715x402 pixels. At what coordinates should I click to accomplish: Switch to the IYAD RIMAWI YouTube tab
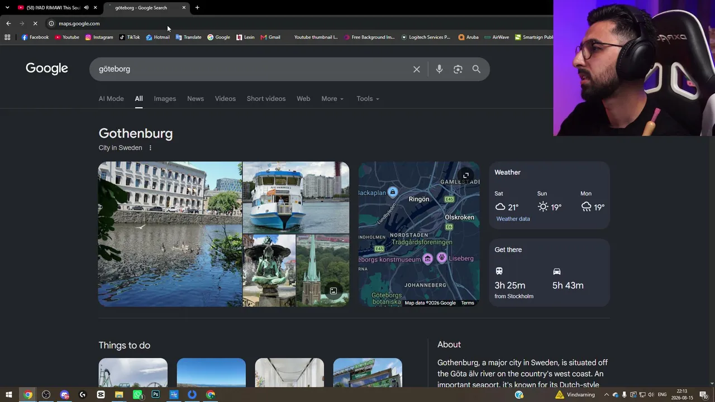[x=53, y=8]
